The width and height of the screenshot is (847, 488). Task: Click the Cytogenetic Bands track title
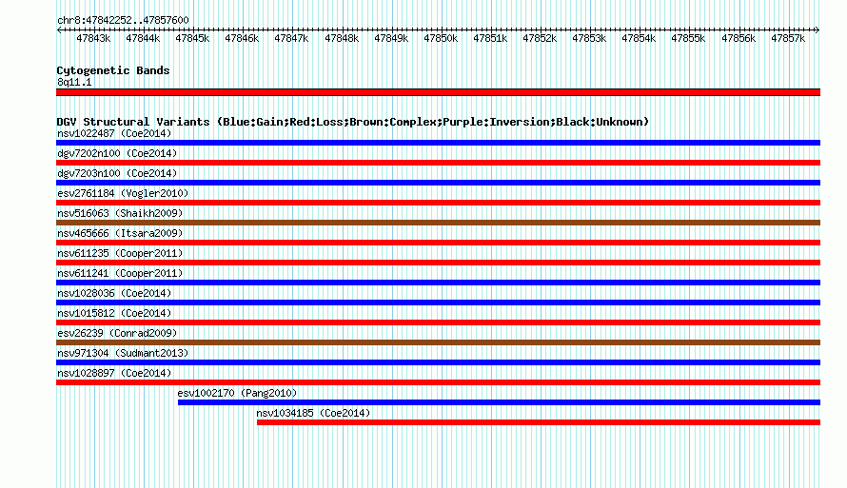point(113,70)
